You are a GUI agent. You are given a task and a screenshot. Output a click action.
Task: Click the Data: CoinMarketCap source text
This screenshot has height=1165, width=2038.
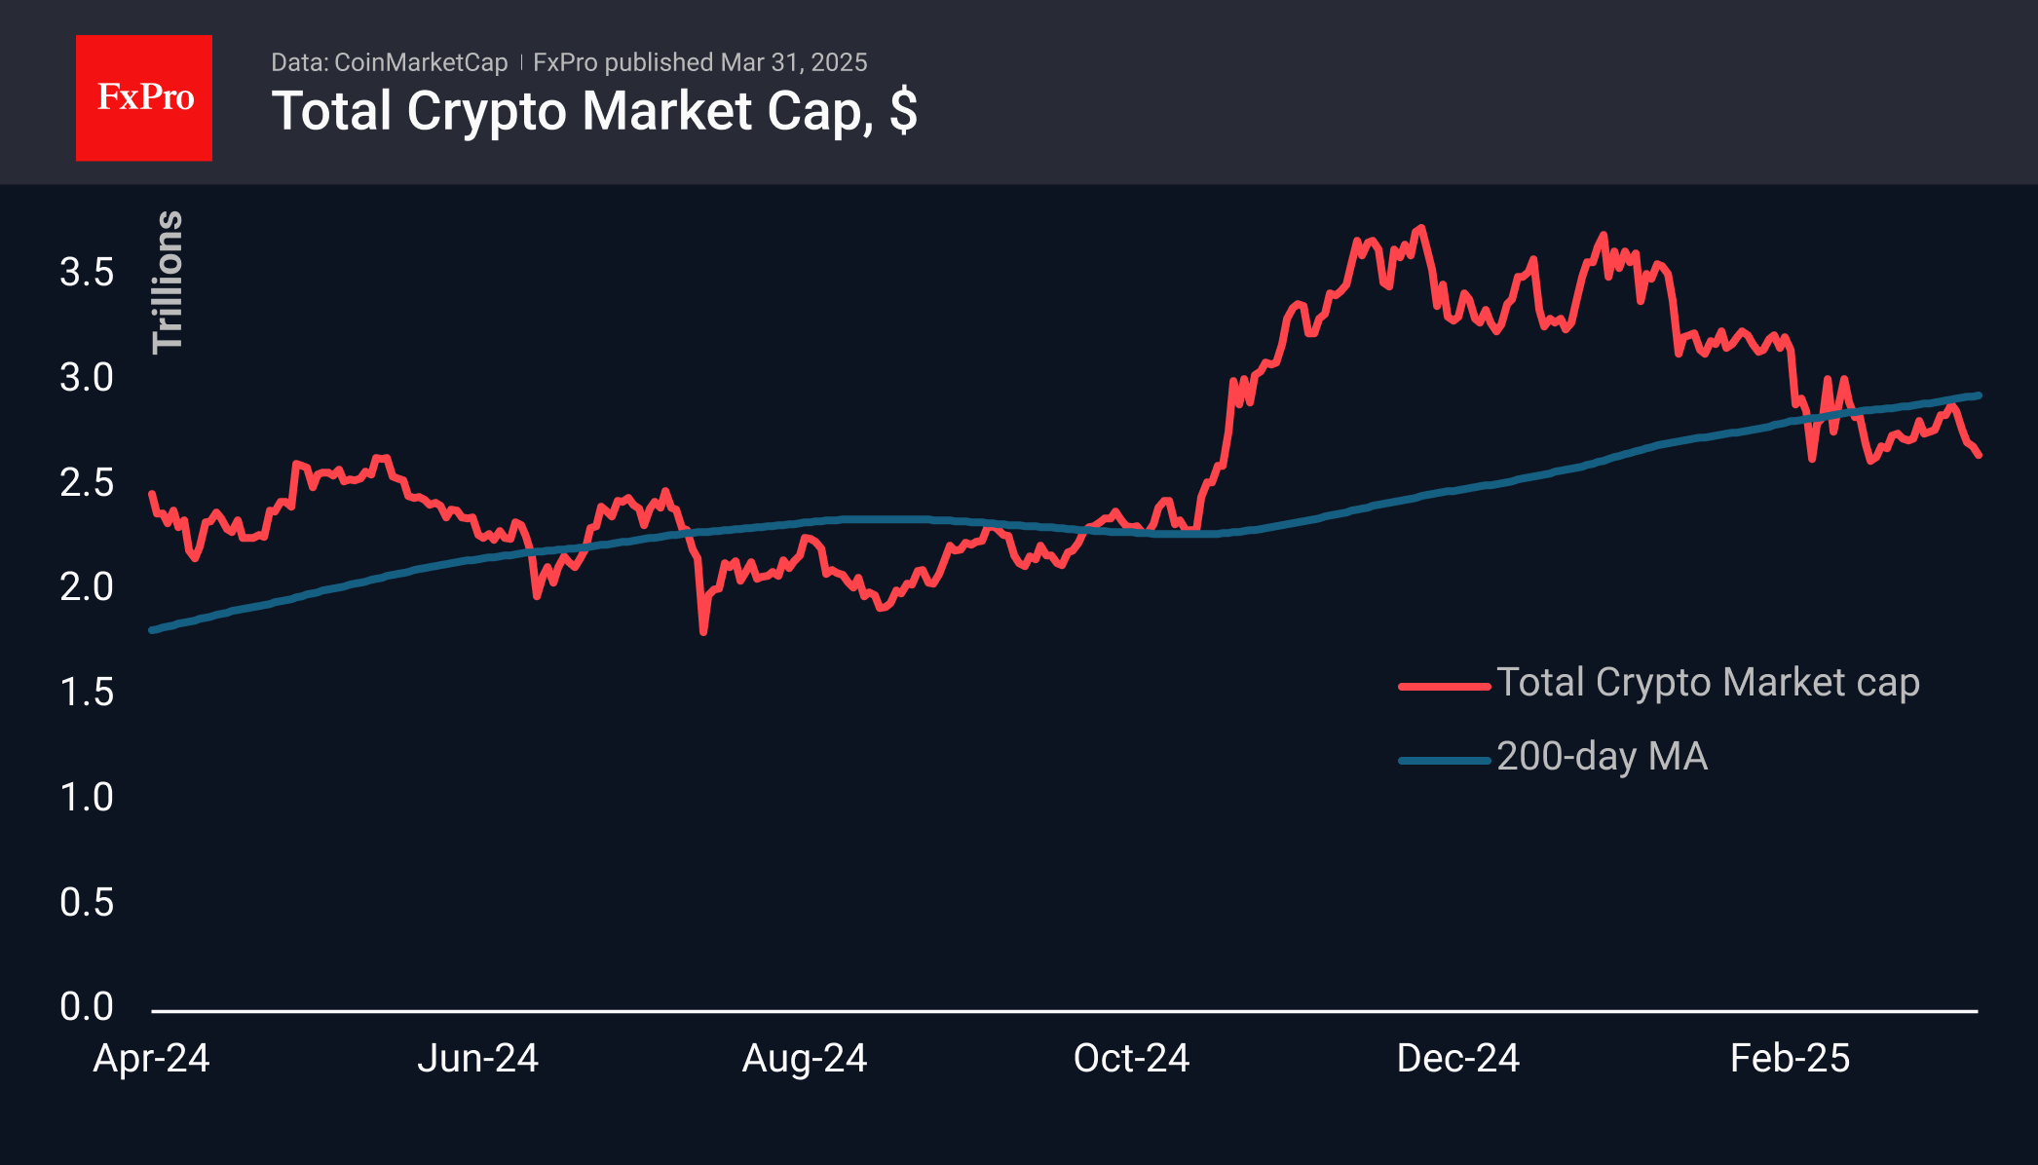[390, 62]
